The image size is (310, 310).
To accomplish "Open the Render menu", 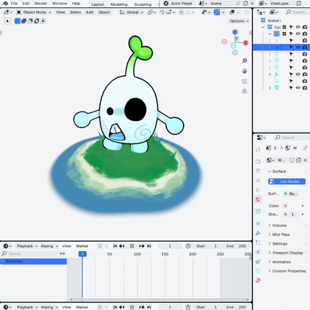I will (x=41, y=3).
